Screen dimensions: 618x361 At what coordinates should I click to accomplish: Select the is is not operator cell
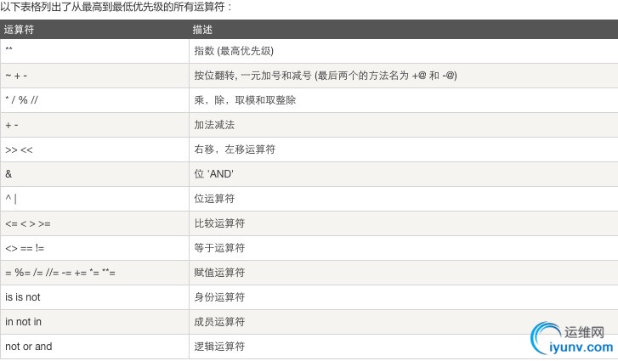(x=23, y=297)
